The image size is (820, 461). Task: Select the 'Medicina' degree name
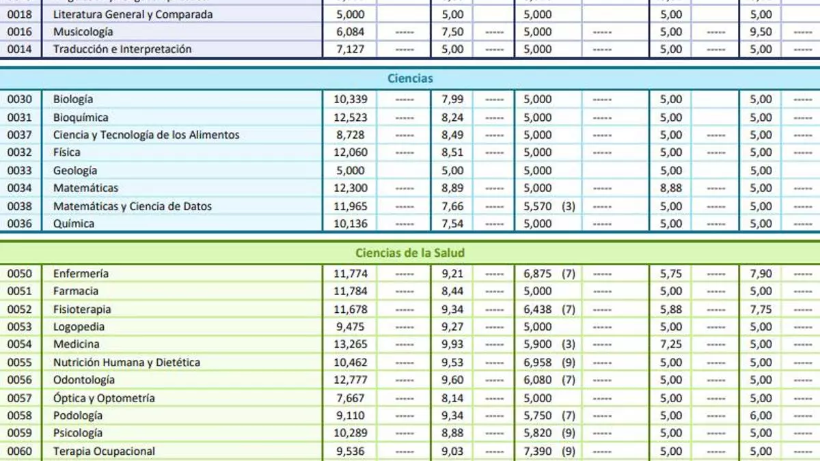tap(76, 344)
